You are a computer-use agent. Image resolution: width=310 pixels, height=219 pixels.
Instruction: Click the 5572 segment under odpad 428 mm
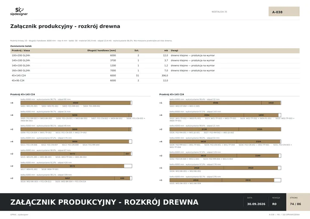click(72, 166)
